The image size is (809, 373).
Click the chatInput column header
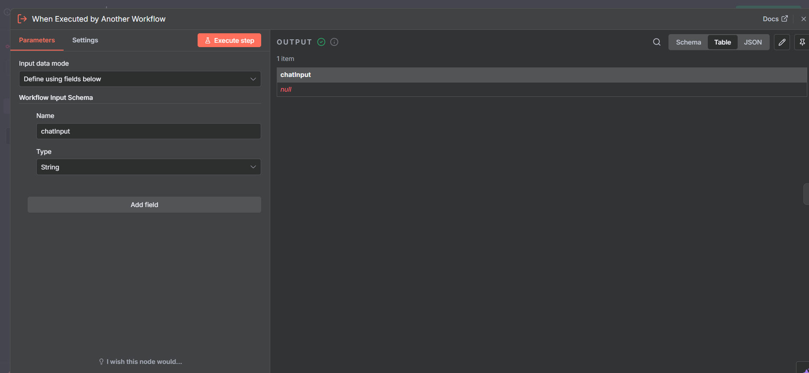point(296,75)
